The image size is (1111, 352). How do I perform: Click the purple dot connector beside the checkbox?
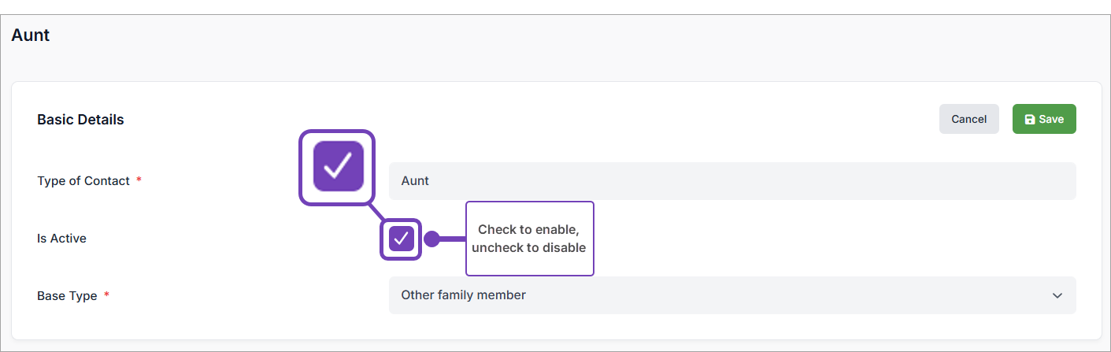click(431, 239)
